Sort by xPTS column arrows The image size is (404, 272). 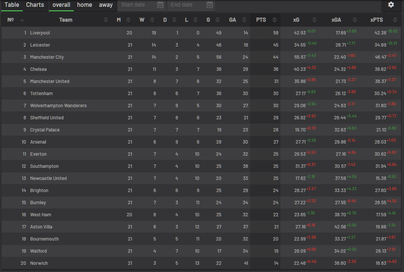pos(395,20)
